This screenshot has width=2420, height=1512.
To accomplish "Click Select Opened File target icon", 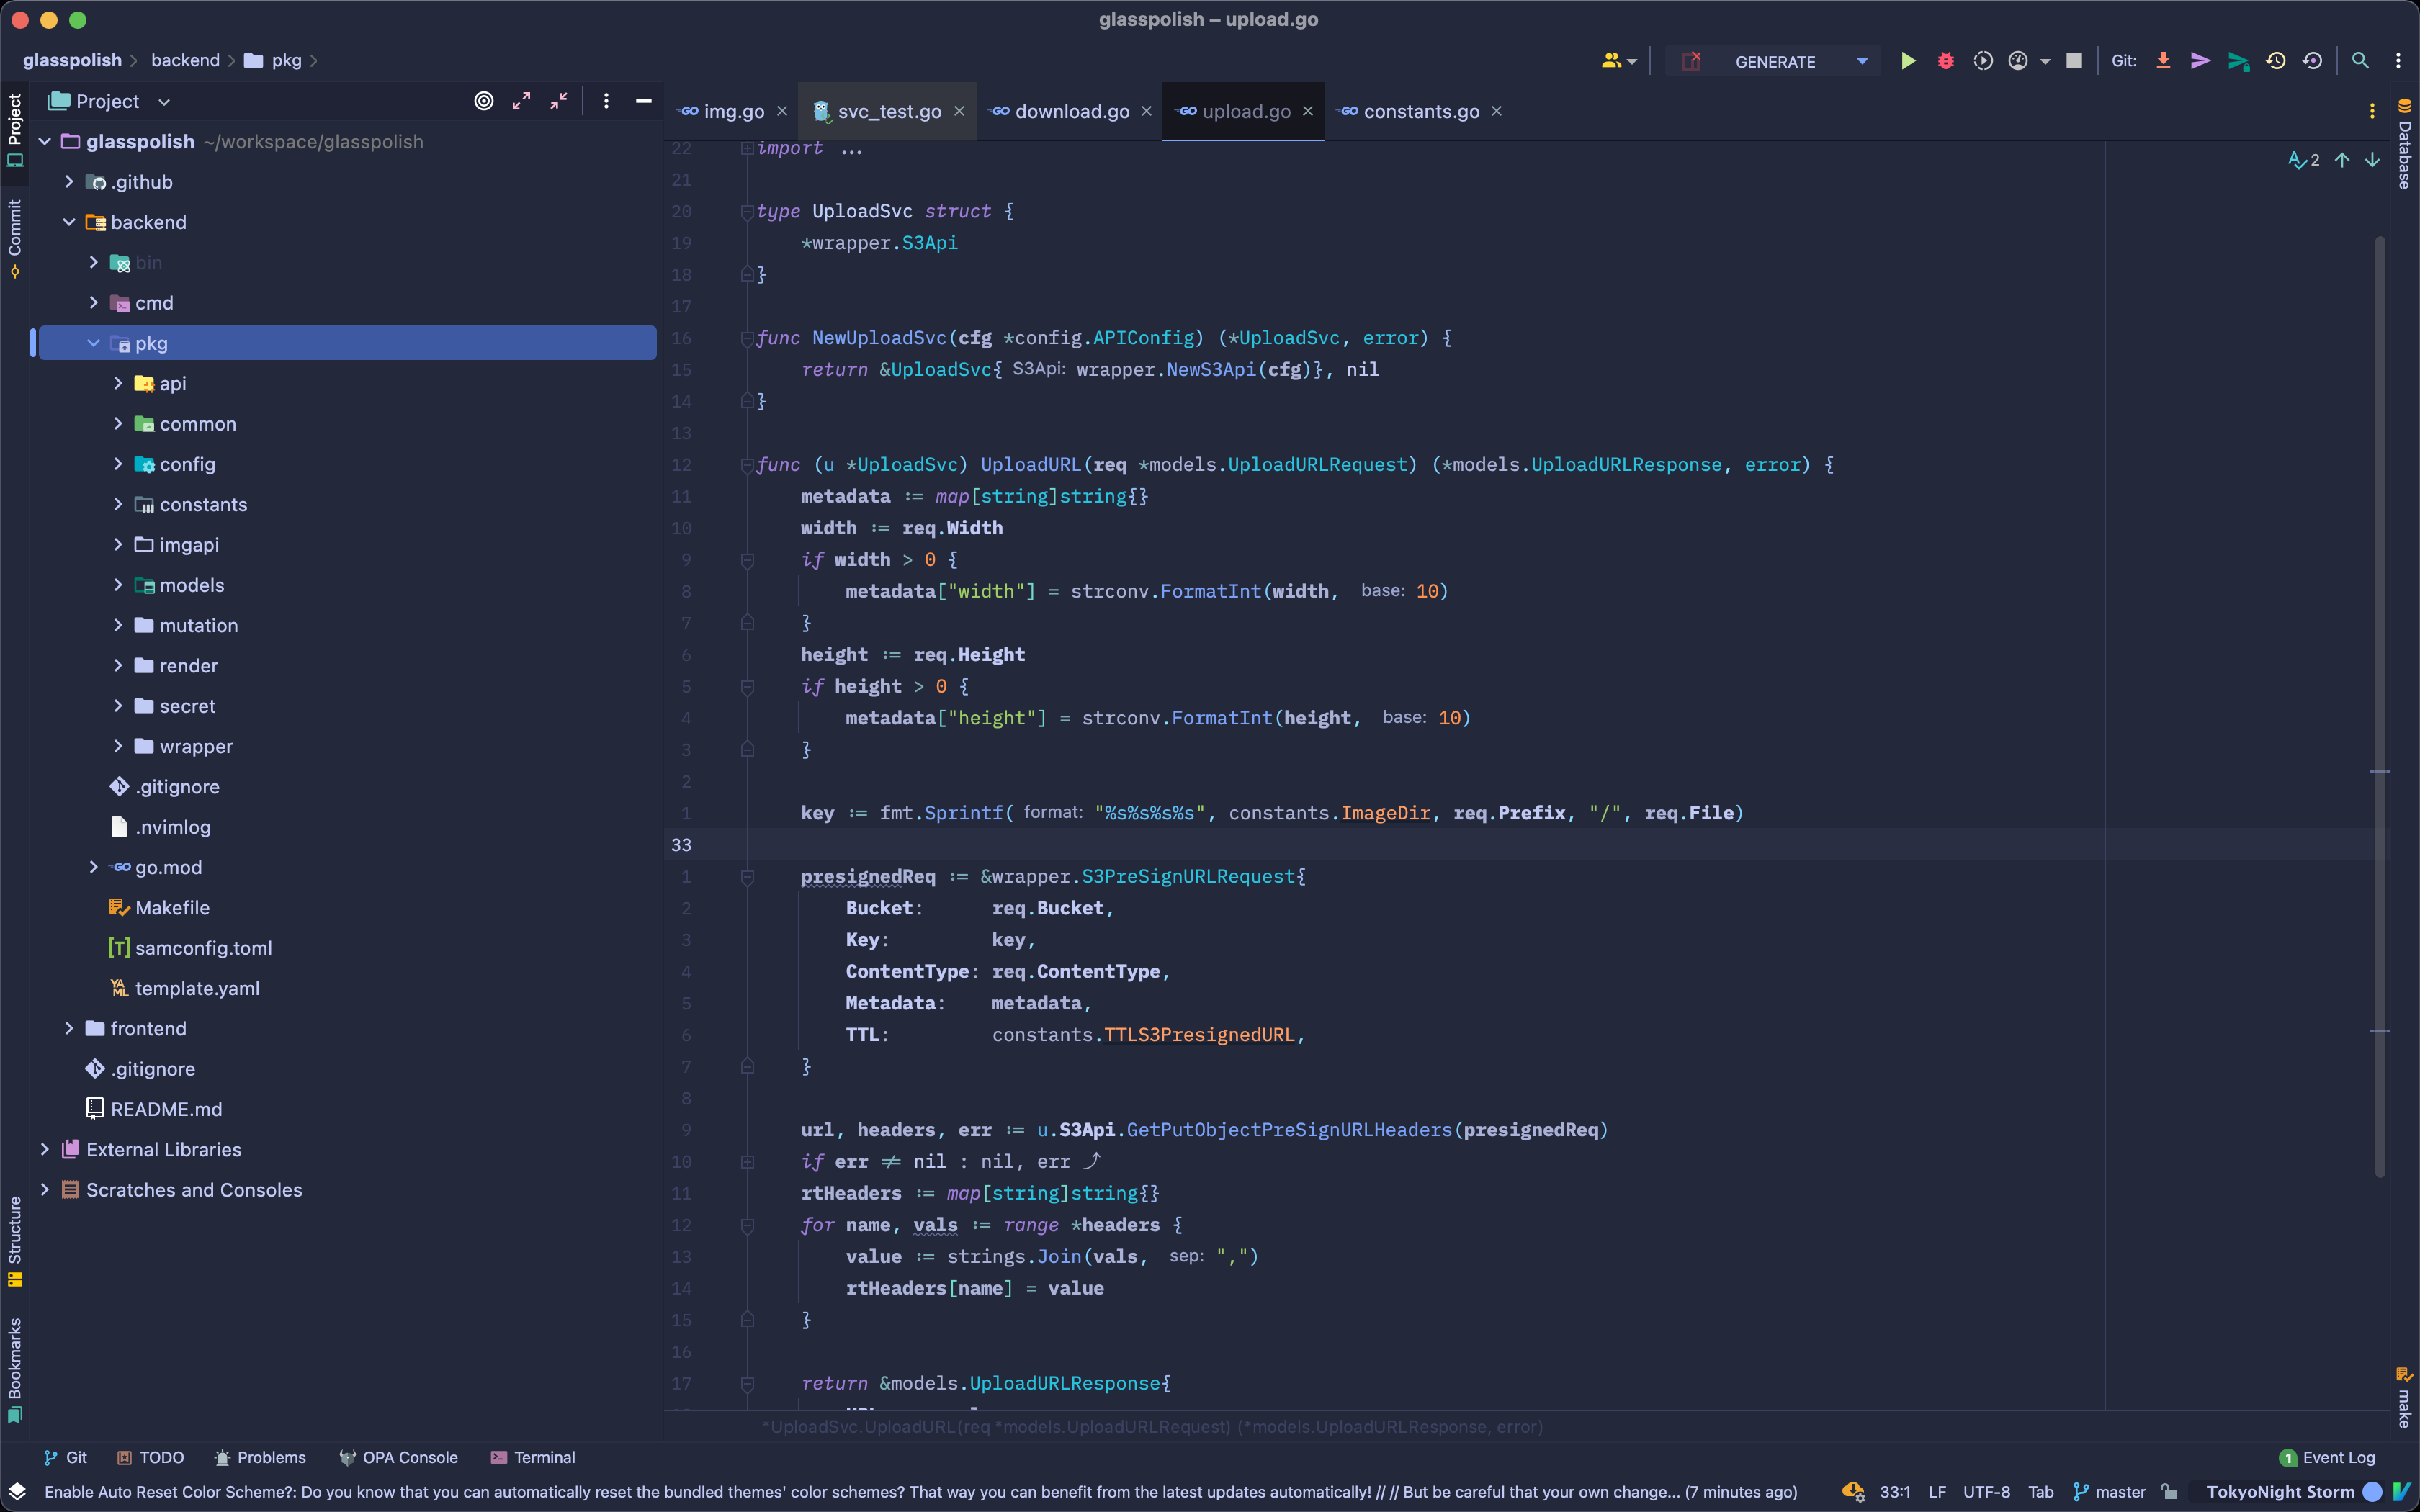I will [x=484, y=101].
